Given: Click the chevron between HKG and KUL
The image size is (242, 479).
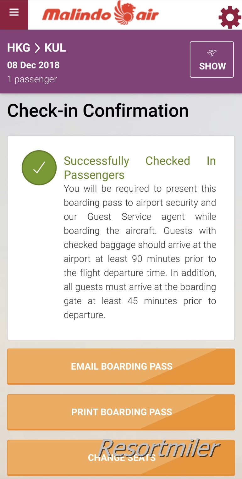Looking at the screenshot, I should point(37,48).
